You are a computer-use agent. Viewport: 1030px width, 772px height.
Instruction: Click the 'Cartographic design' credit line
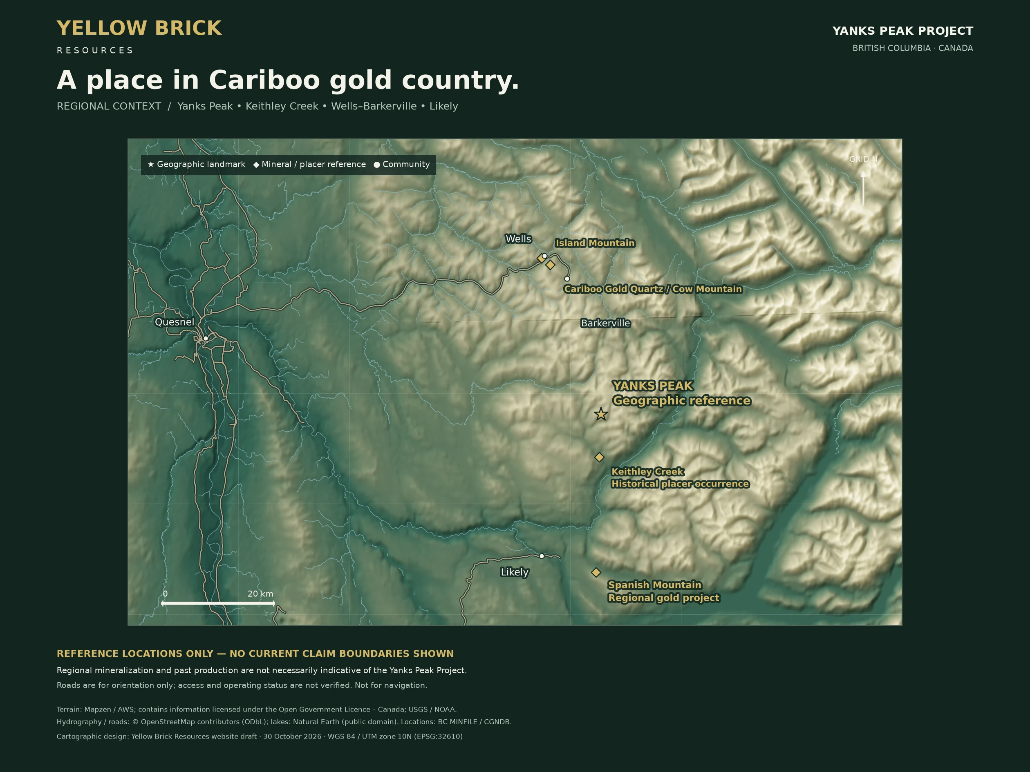260,736
